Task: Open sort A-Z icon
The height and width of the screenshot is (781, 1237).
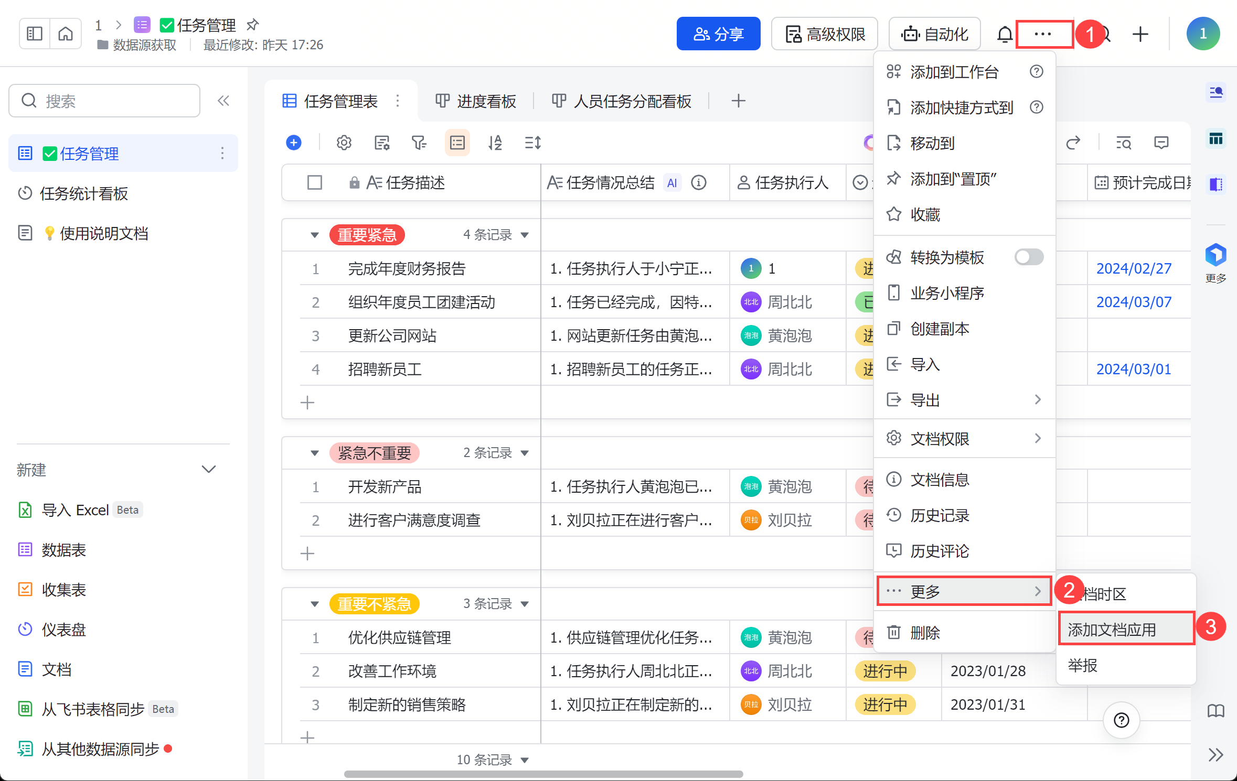Action: 495,143
